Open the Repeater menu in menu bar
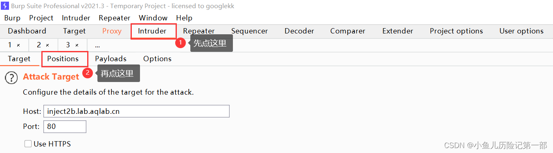 [115, 18]
